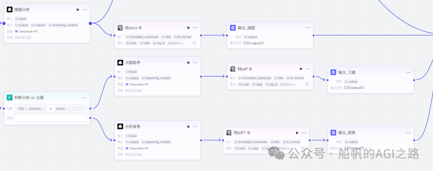Open more options for 判断分析 or 出题 node

point(85,98)
